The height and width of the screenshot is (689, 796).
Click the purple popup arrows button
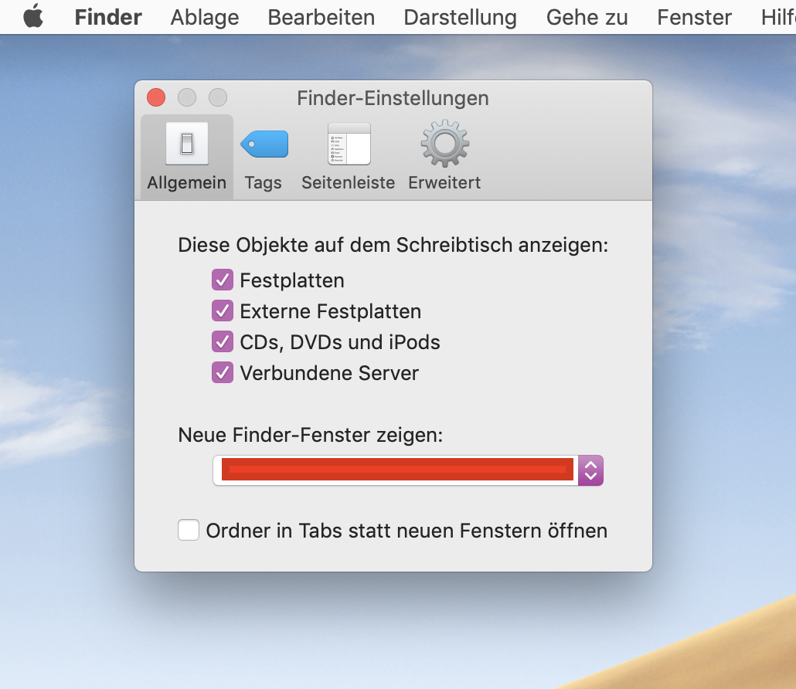click(591, 470)
